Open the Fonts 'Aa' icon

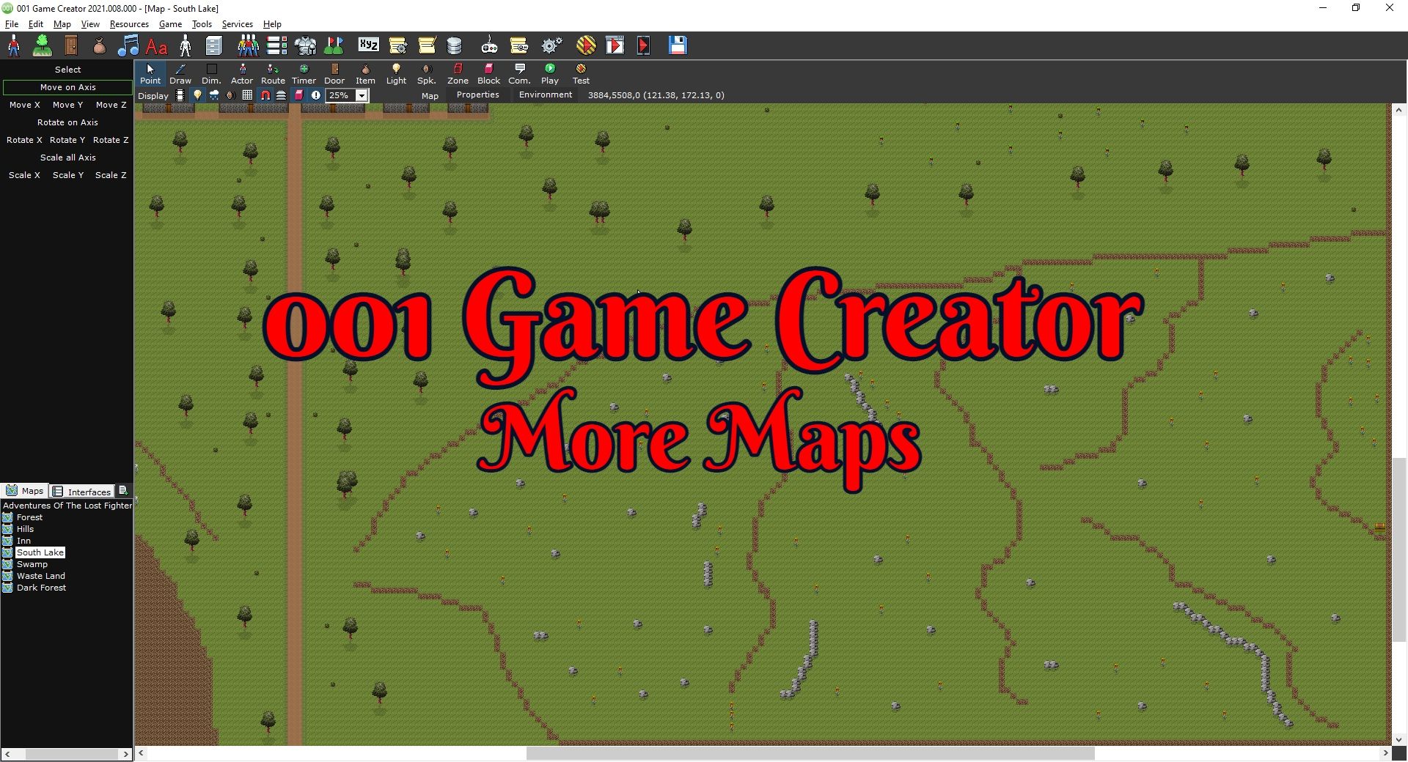[156, 46]
